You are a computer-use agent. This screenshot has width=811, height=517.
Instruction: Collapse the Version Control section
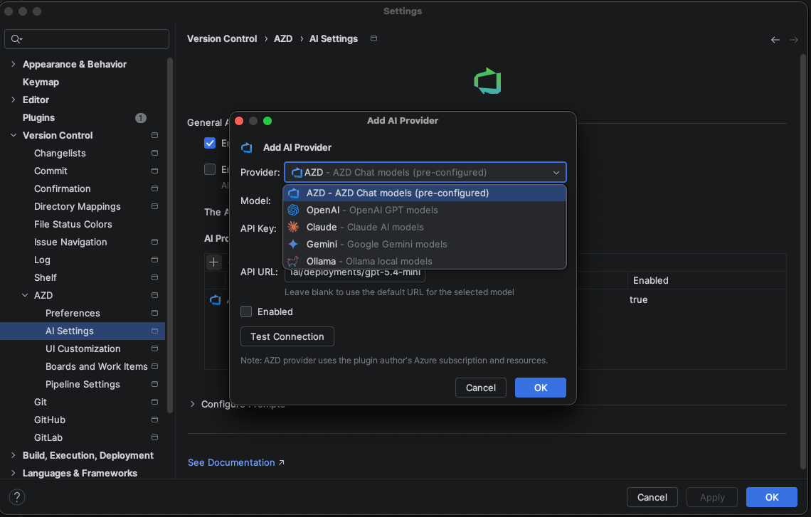(x=14, y=135)
